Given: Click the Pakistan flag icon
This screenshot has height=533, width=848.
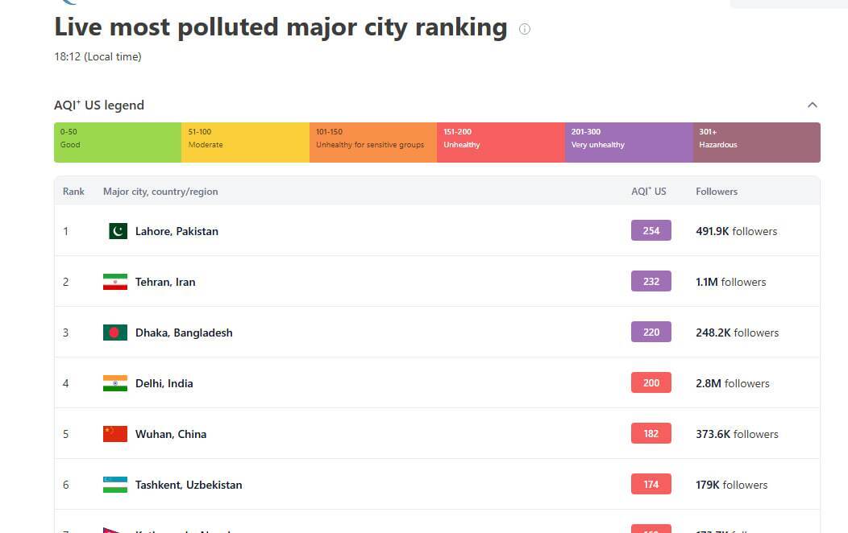Looking at the screenshot, I should click(118, 231).
